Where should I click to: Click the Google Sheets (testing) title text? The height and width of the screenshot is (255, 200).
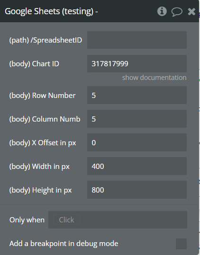(x=51, y=11)
